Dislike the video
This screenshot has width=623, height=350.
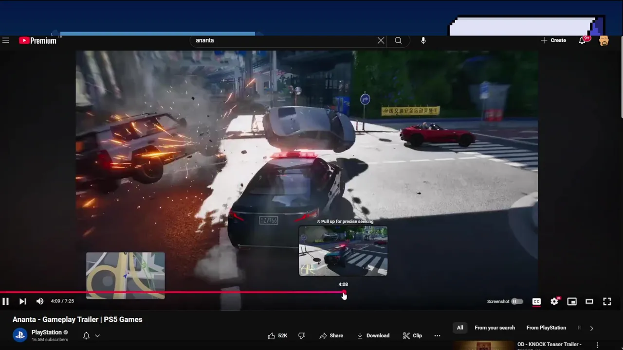click(x=302, y=335)
